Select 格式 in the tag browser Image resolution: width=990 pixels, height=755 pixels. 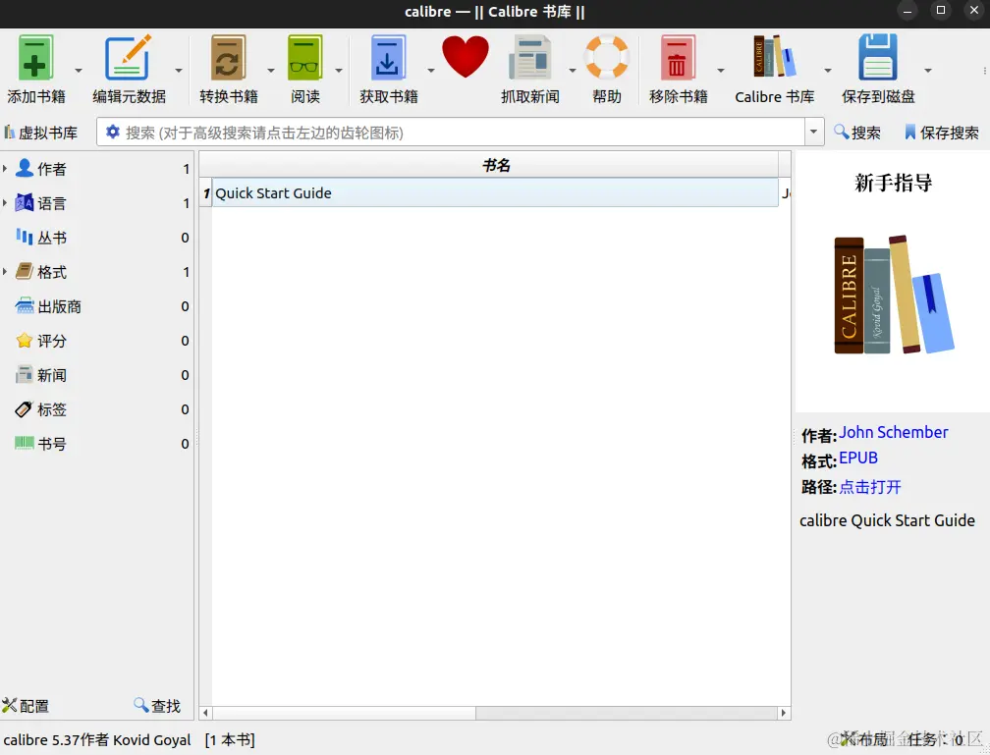(x=52, y=272)
